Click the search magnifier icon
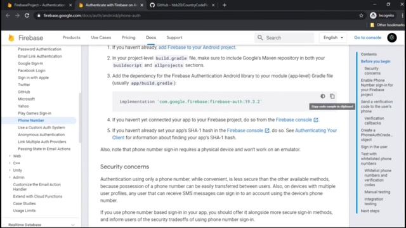 [x=260, y=38]
